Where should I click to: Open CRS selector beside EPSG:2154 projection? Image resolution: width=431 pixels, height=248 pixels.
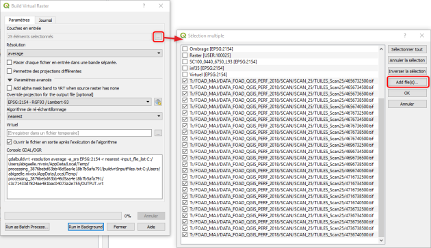[x=158, y=102]
